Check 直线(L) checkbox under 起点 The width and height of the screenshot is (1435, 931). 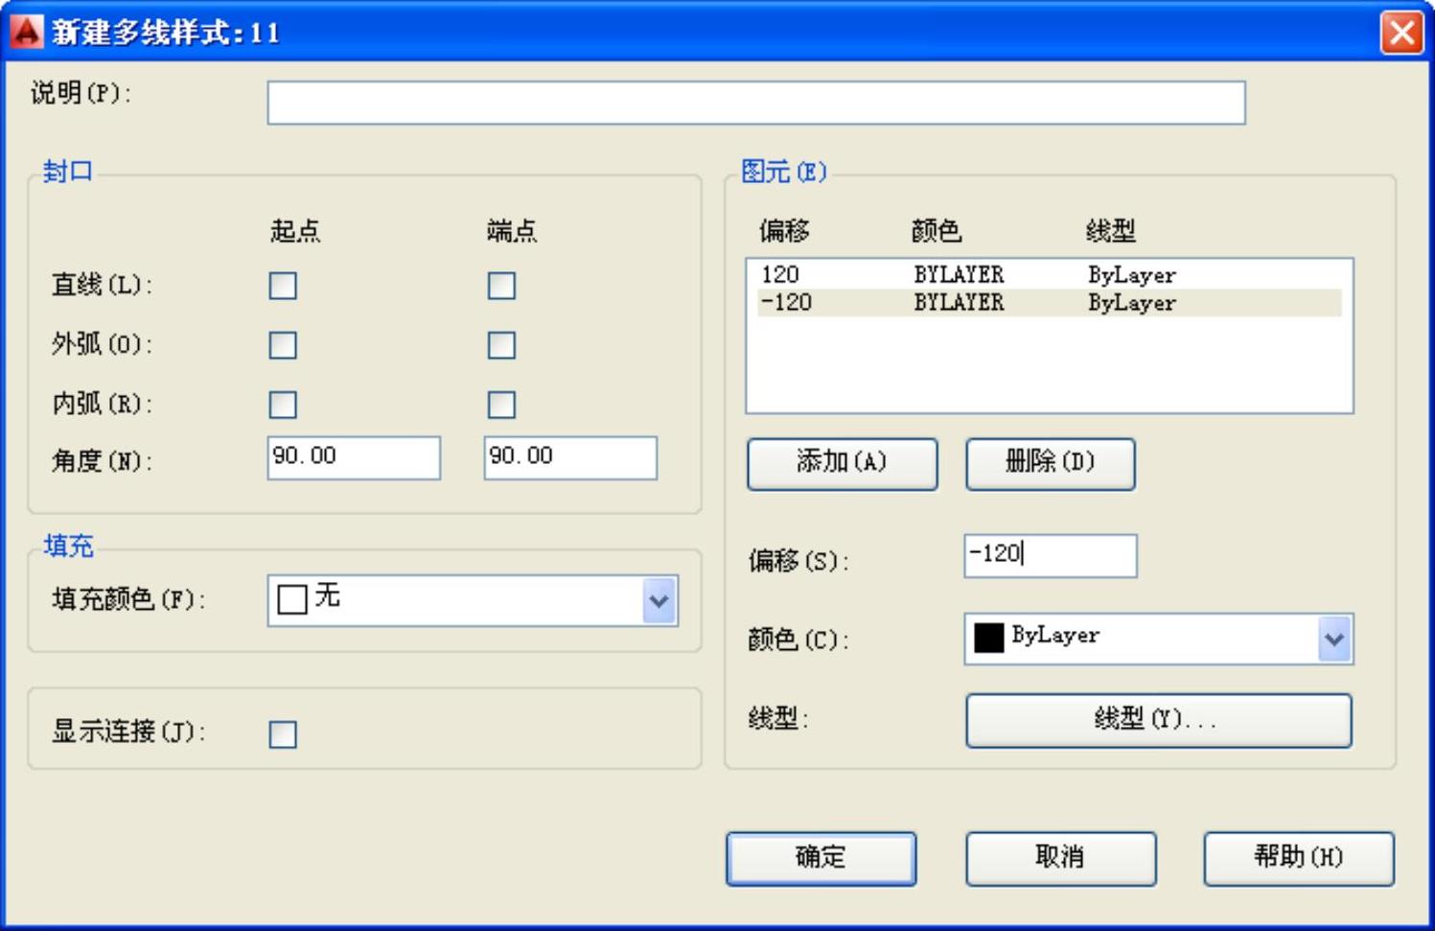coord(283,286)
